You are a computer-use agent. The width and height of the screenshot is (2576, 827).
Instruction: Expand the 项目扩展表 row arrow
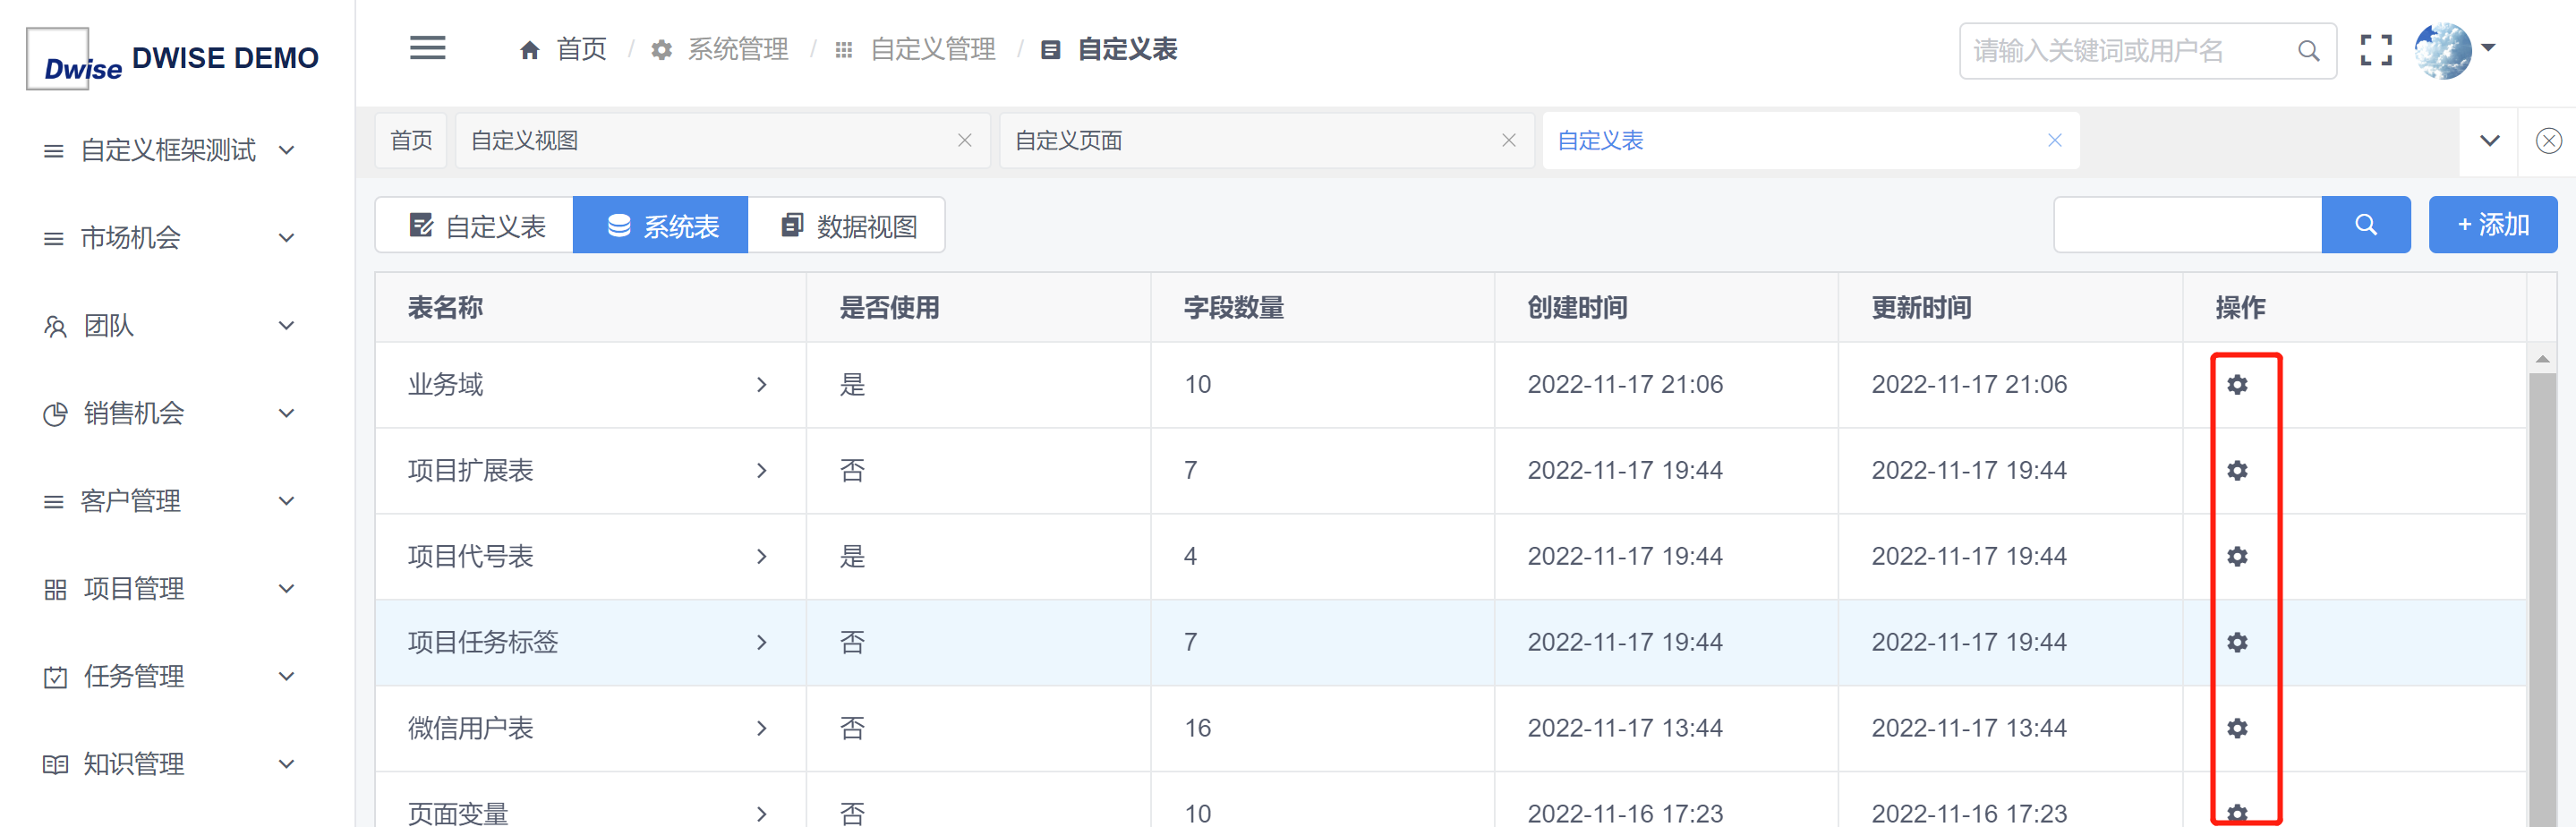[x=761, y=471]
